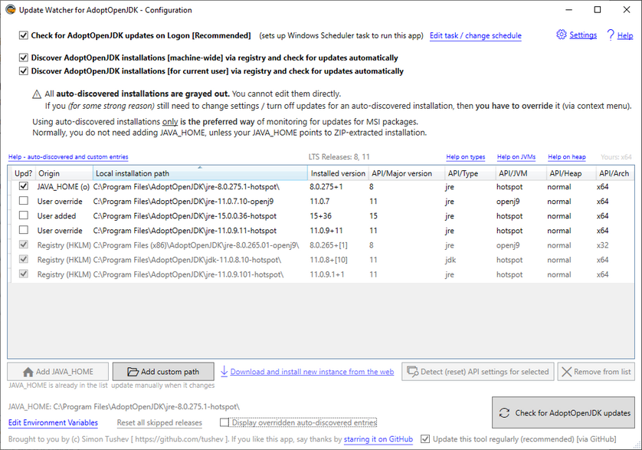Open Help via the question mark icon

pos(610,35)
